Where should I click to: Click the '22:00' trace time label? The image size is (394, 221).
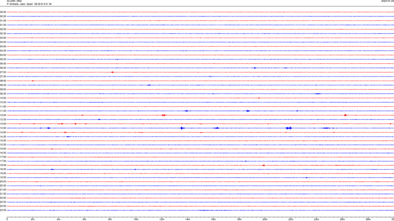pyautogui.click(x=3, y=198)
